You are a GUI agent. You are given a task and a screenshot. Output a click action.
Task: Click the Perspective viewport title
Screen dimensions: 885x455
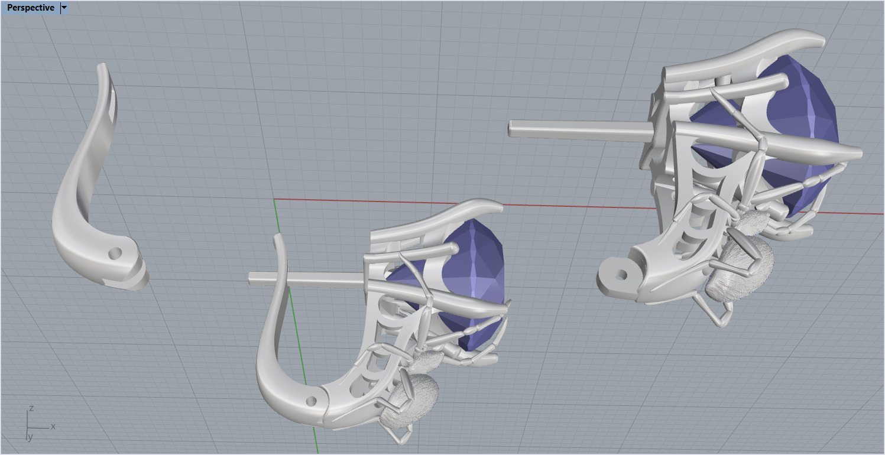tap(31, 8)
